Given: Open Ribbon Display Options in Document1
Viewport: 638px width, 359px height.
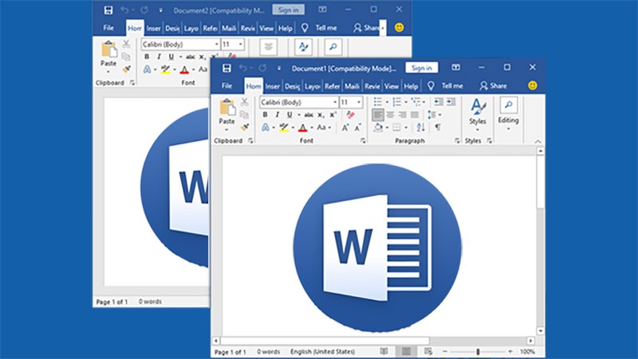Looking at the screenshot, I should (455, 67).
